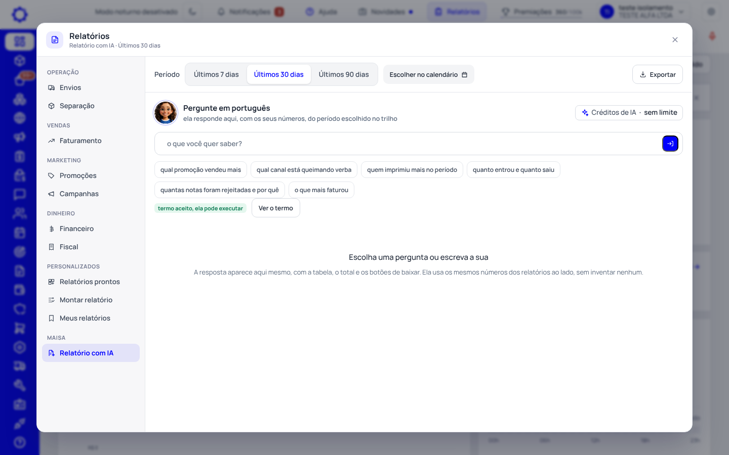Open Escolher no calendário date picker
The width and height of the screenshot is (729, 455).
point(428,74)
